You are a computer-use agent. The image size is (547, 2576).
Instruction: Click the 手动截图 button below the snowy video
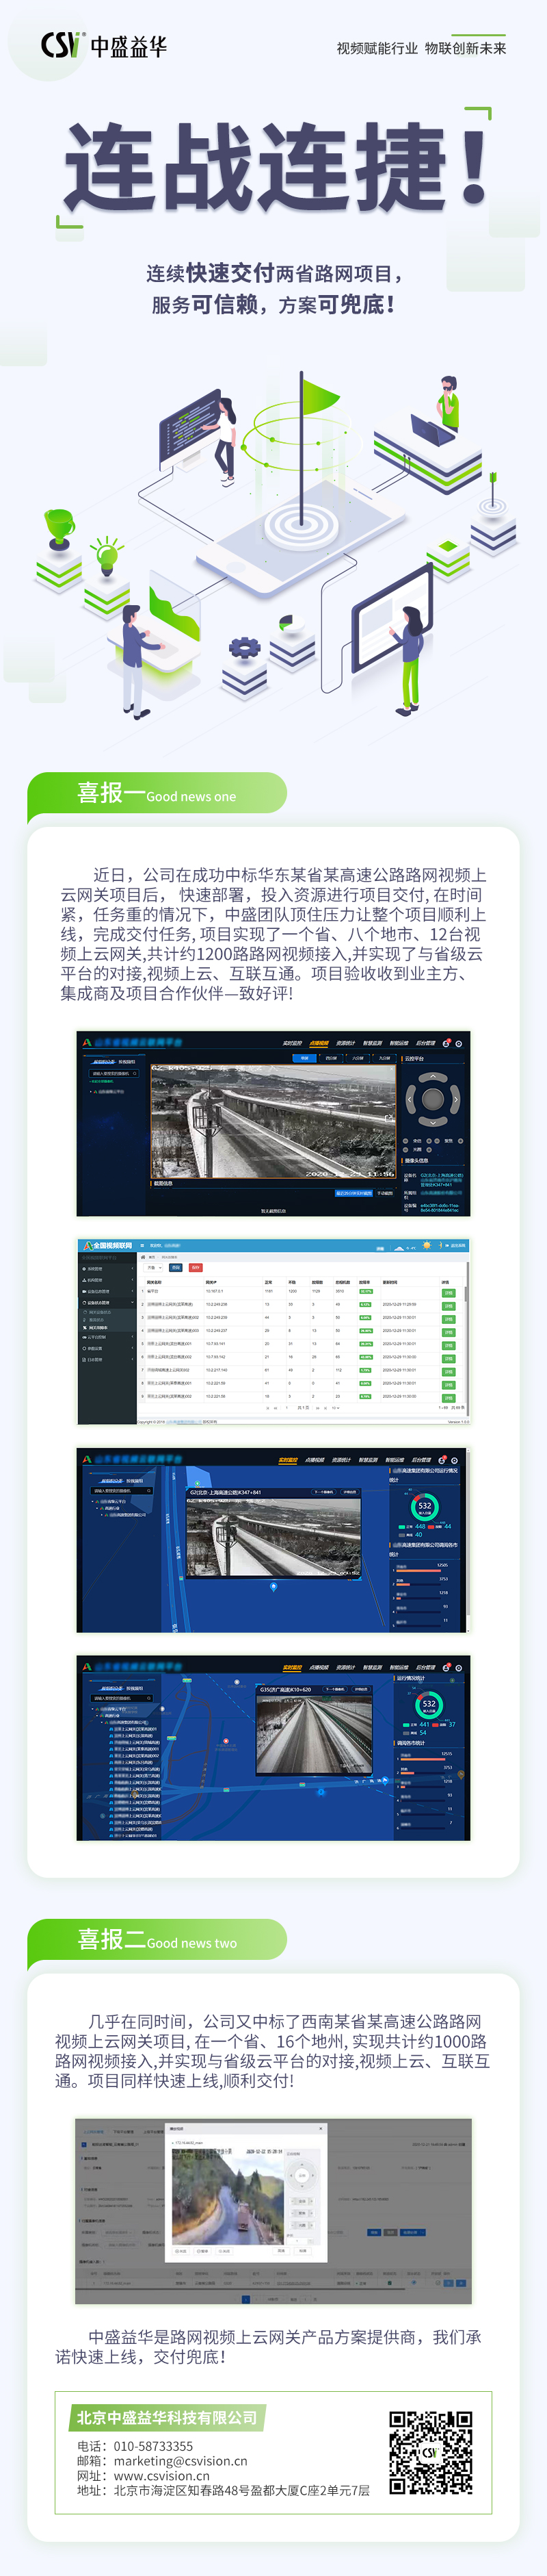[x=386, y=1193]
